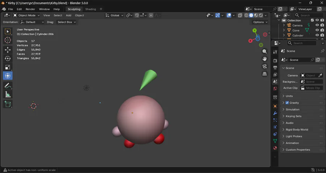The width and height of the screenshot is (326, 173).
Task: Toggle viewport overlays button
Action: (x=229, y=15)
